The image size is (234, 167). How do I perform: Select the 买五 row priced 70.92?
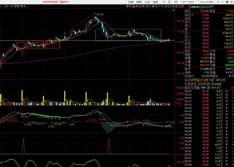point(209,47)
